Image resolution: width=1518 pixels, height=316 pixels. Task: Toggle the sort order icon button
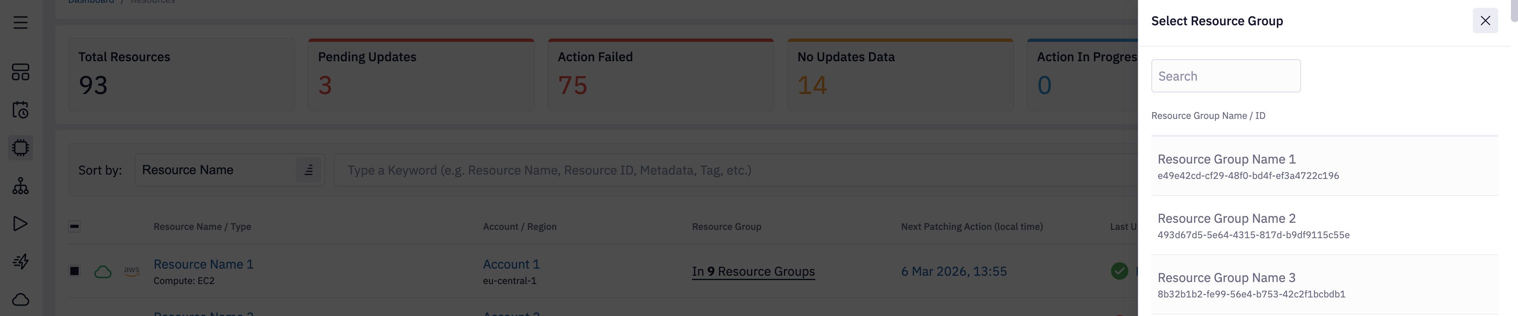[x=308, y=170]
